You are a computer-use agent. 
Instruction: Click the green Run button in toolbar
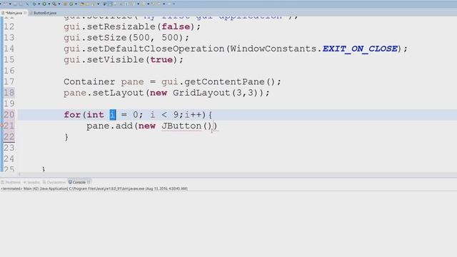(x=44, y=4)
